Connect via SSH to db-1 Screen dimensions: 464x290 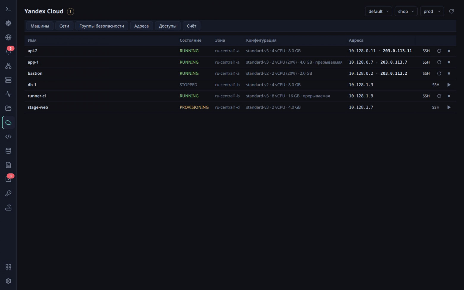pyautogui.click(x=436, y=85)
